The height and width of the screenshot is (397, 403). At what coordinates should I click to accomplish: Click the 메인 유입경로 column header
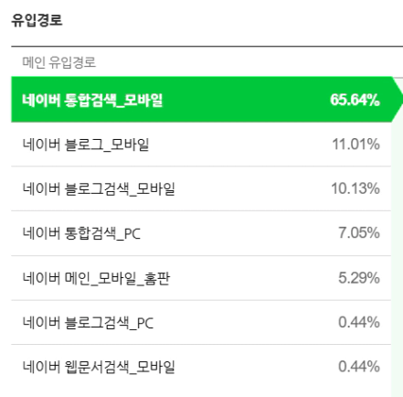(x=59, y=62)
